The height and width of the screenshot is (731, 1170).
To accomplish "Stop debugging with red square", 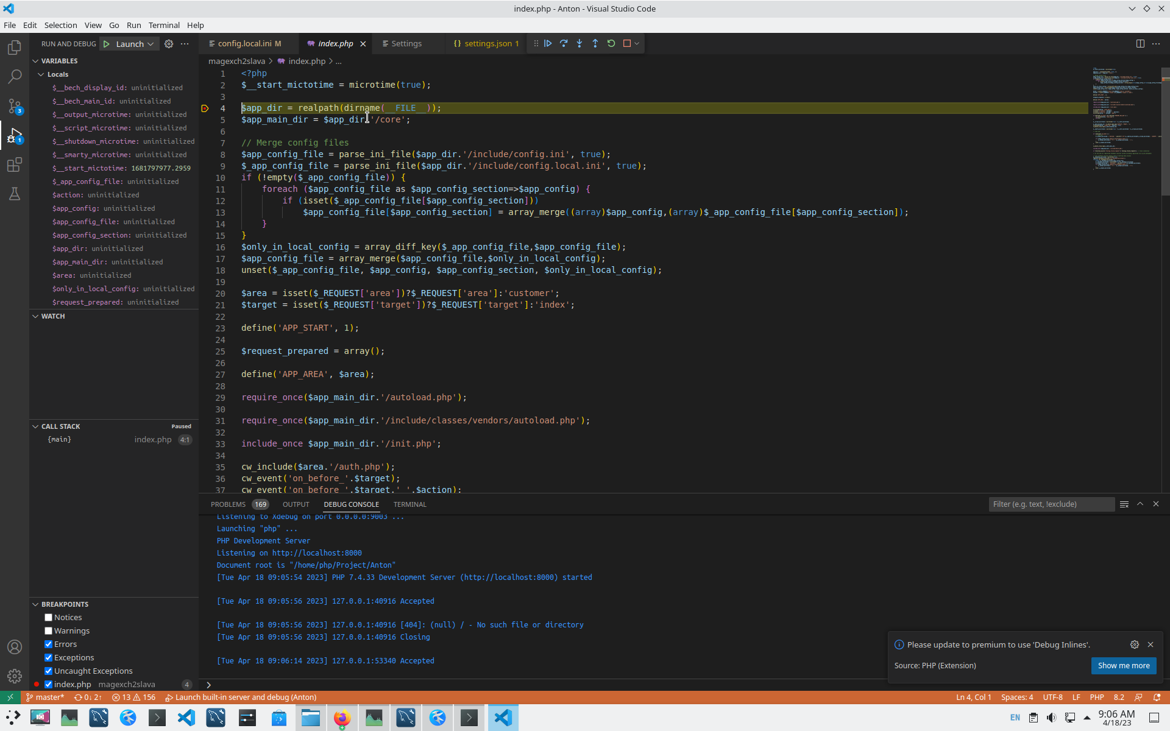I will 626,43.
